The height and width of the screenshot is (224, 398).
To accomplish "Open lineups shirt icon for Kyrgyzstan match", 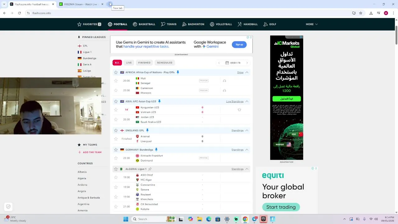I will (239, 110).
